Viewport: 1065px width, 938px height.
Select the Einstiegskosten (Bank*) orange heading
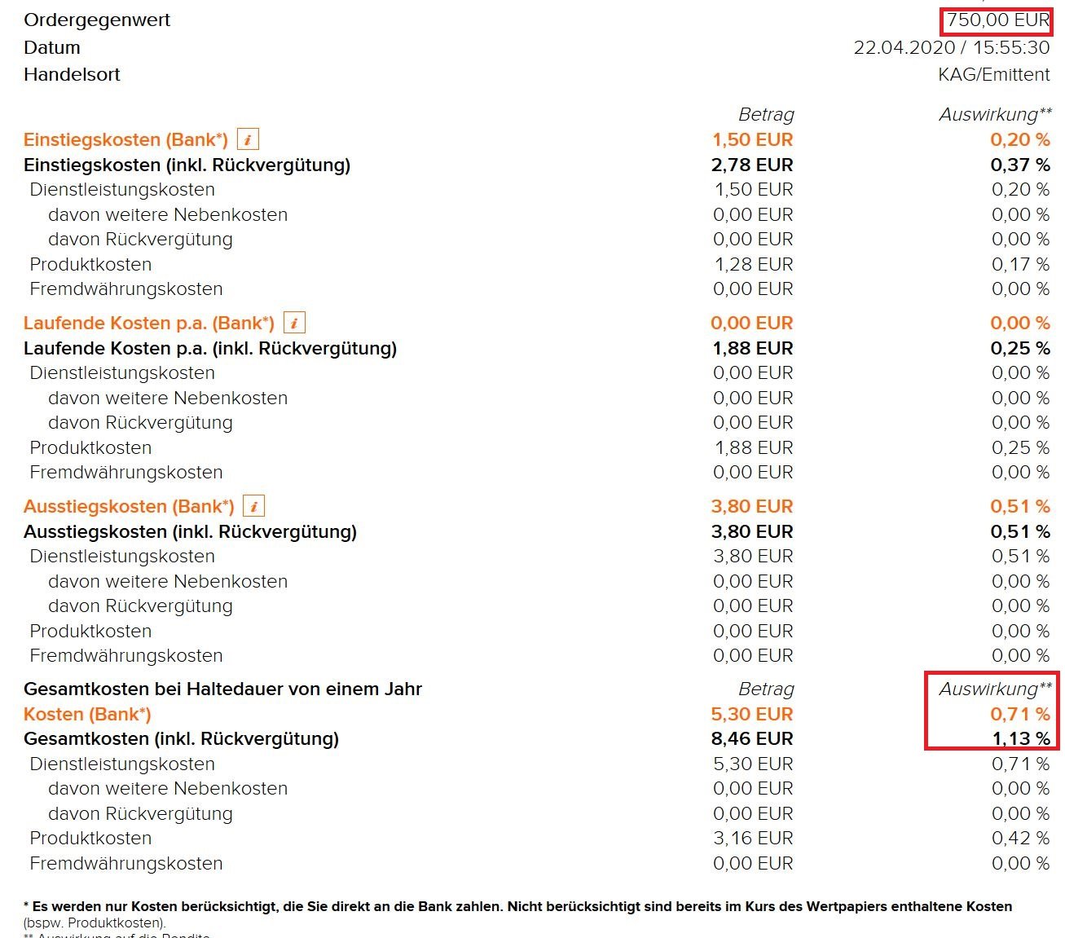(x=126, y=139)
